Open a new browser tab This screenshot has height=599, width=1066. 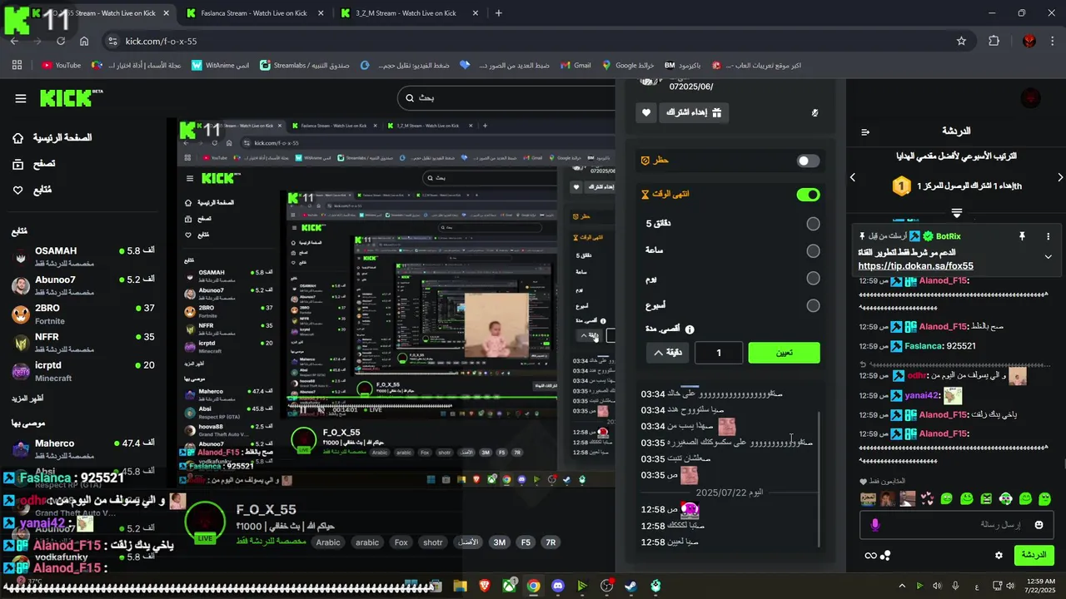498,13
